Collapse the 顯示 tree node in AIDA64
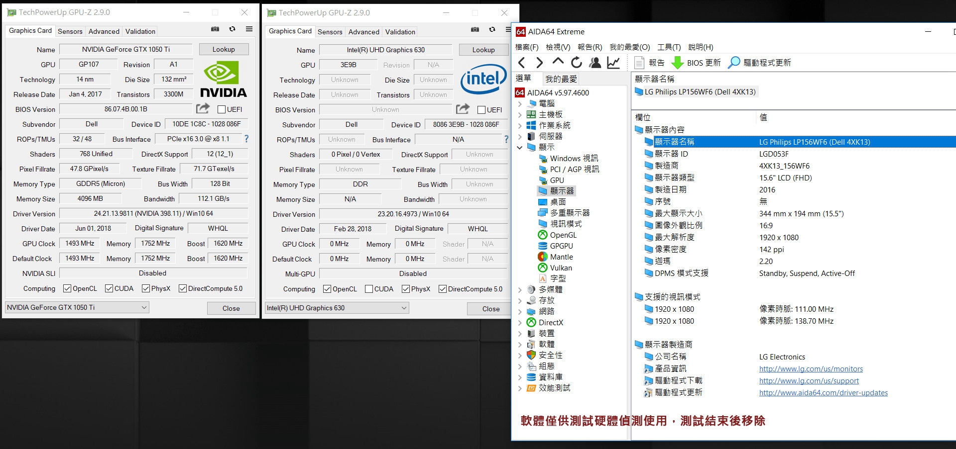The image size is (956, 449). tap(520, 147)
